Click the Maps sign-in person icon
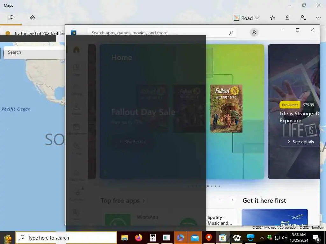Image resolution: width=326 pixels, height=244 pixels. (303, 18)
